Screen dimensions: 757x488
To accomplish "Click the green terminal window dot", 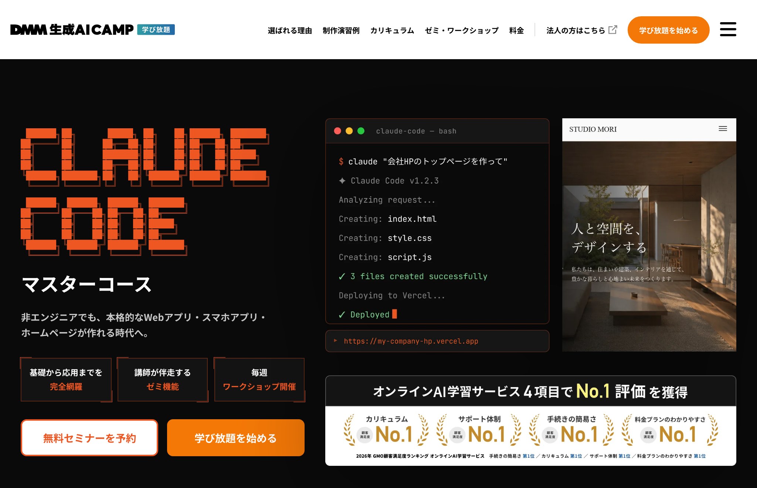I will pyautogui.click(x=361, y=131).
